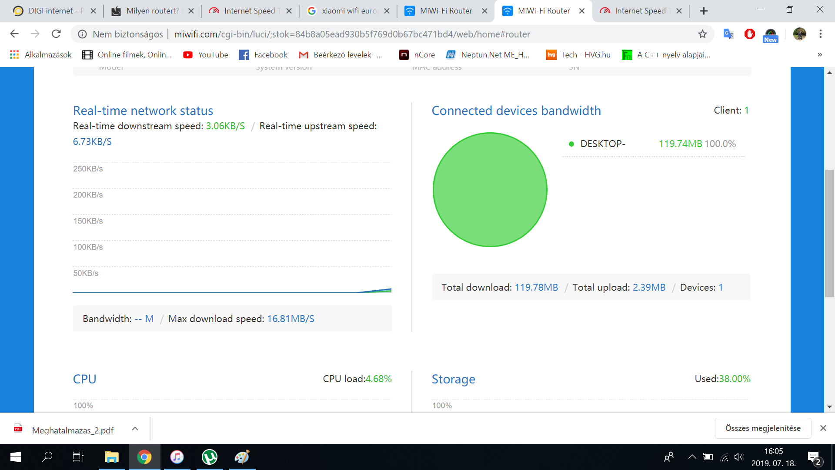Close the downloads bar
Screen dimensions: 835x470
[x=823, y=428]
